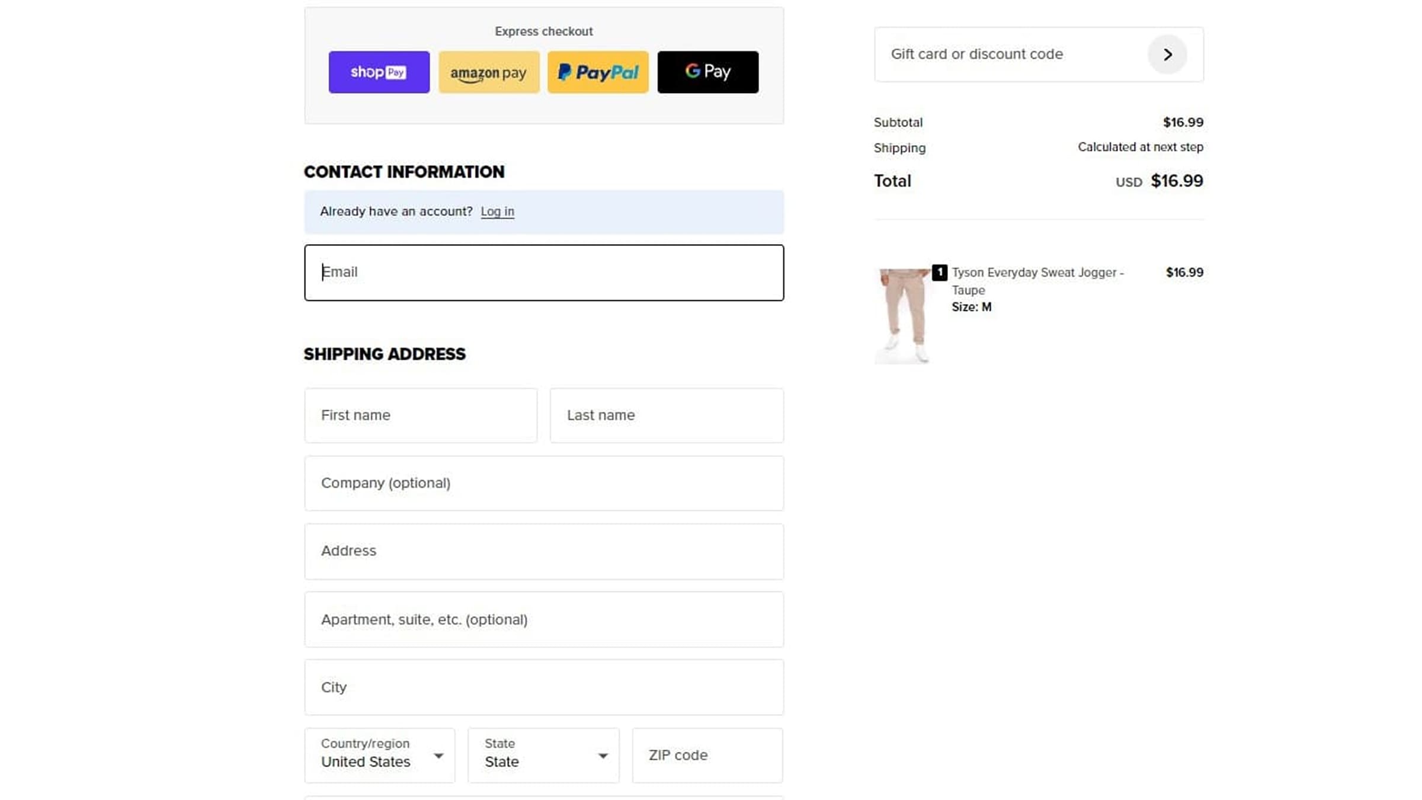Click the ZIP code field
1422x800 pixels.
point(707,756)
